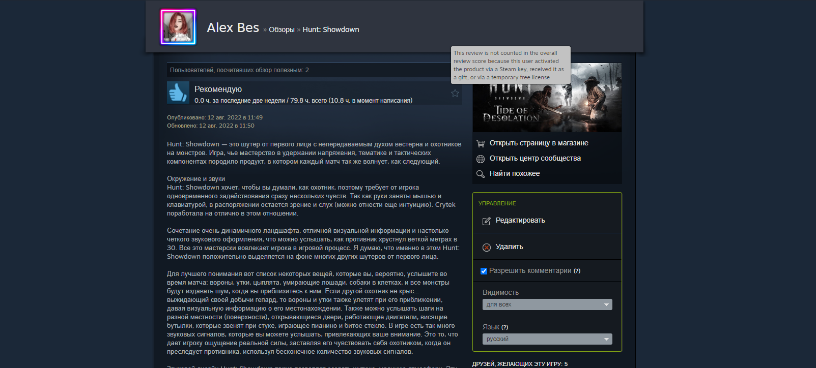Image resolution: width=816 pixels, height=368 pixels.
Task: Click the УПРАВЛЕНИЕ section heading
Action: click(x=497, y=203)
